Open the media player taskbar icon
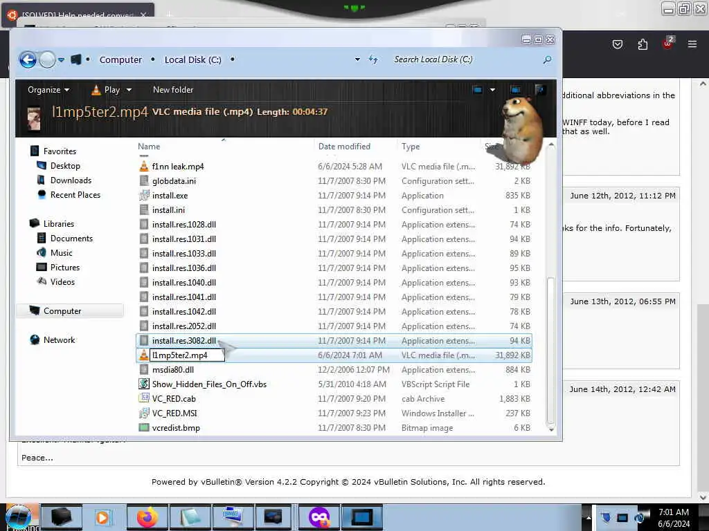709x531 pixels. [x=102, y=517]
